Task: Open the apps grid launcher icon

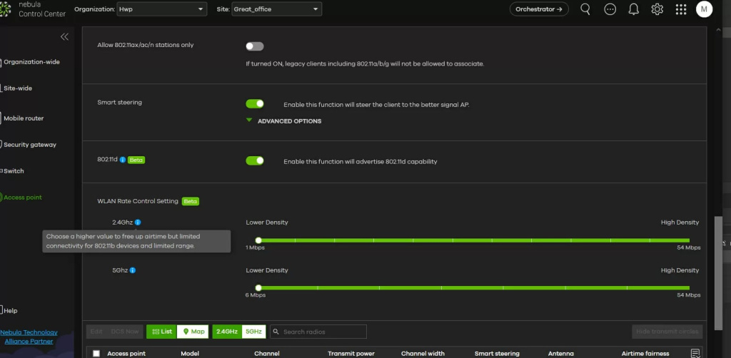Action: [x=680, y=9]
